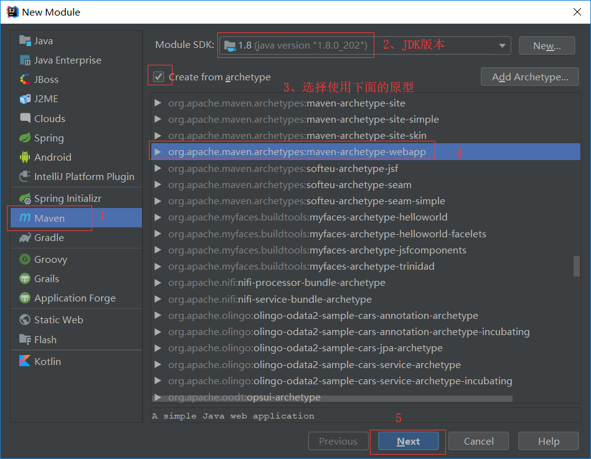Select maven-archetype-site-skin archetype row
This screenshot has height=459, width=591.
point(365,135)
